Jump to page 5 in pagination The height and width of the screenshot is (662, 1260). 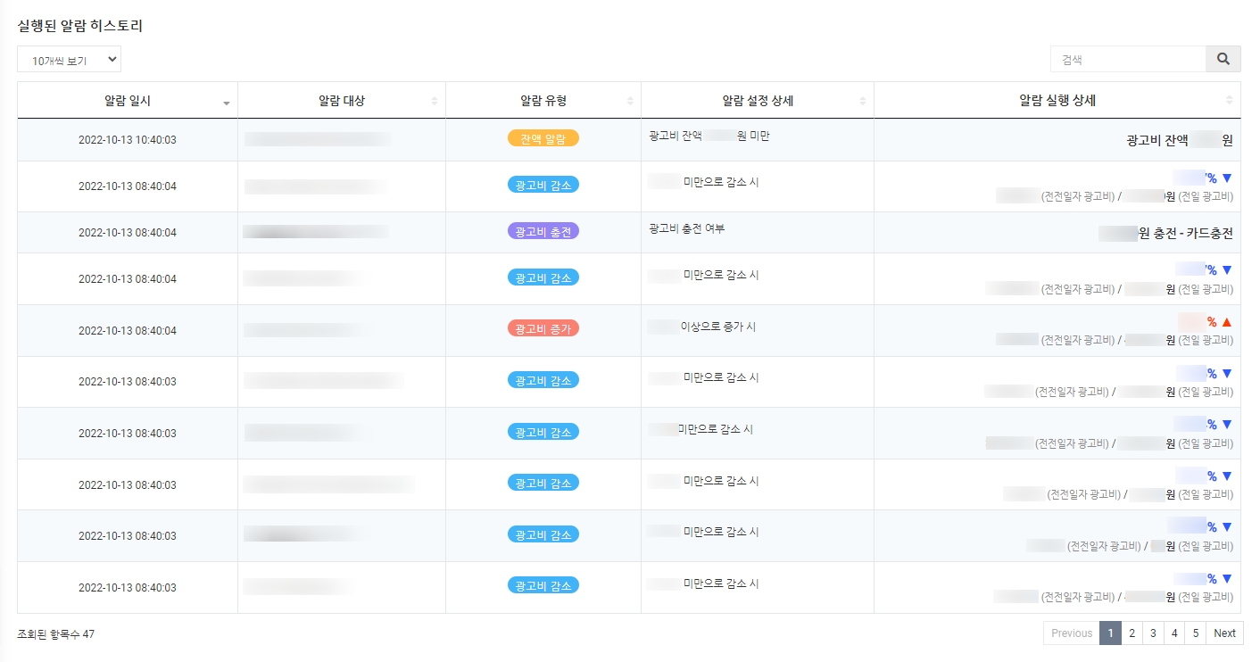1196,633
